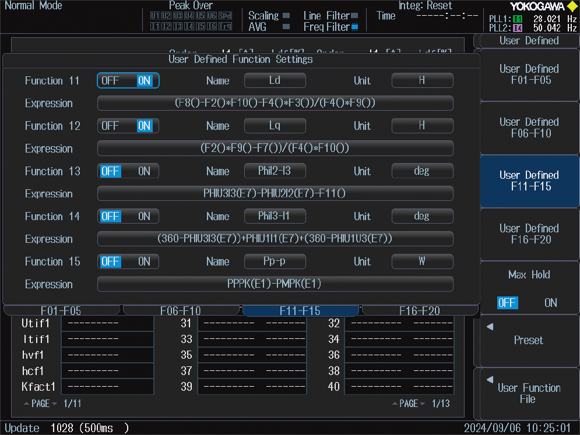The width and height of the screenshot is (580, 435).
Task: Select the F11-F15 tab
Action: (x=300, y=311)
